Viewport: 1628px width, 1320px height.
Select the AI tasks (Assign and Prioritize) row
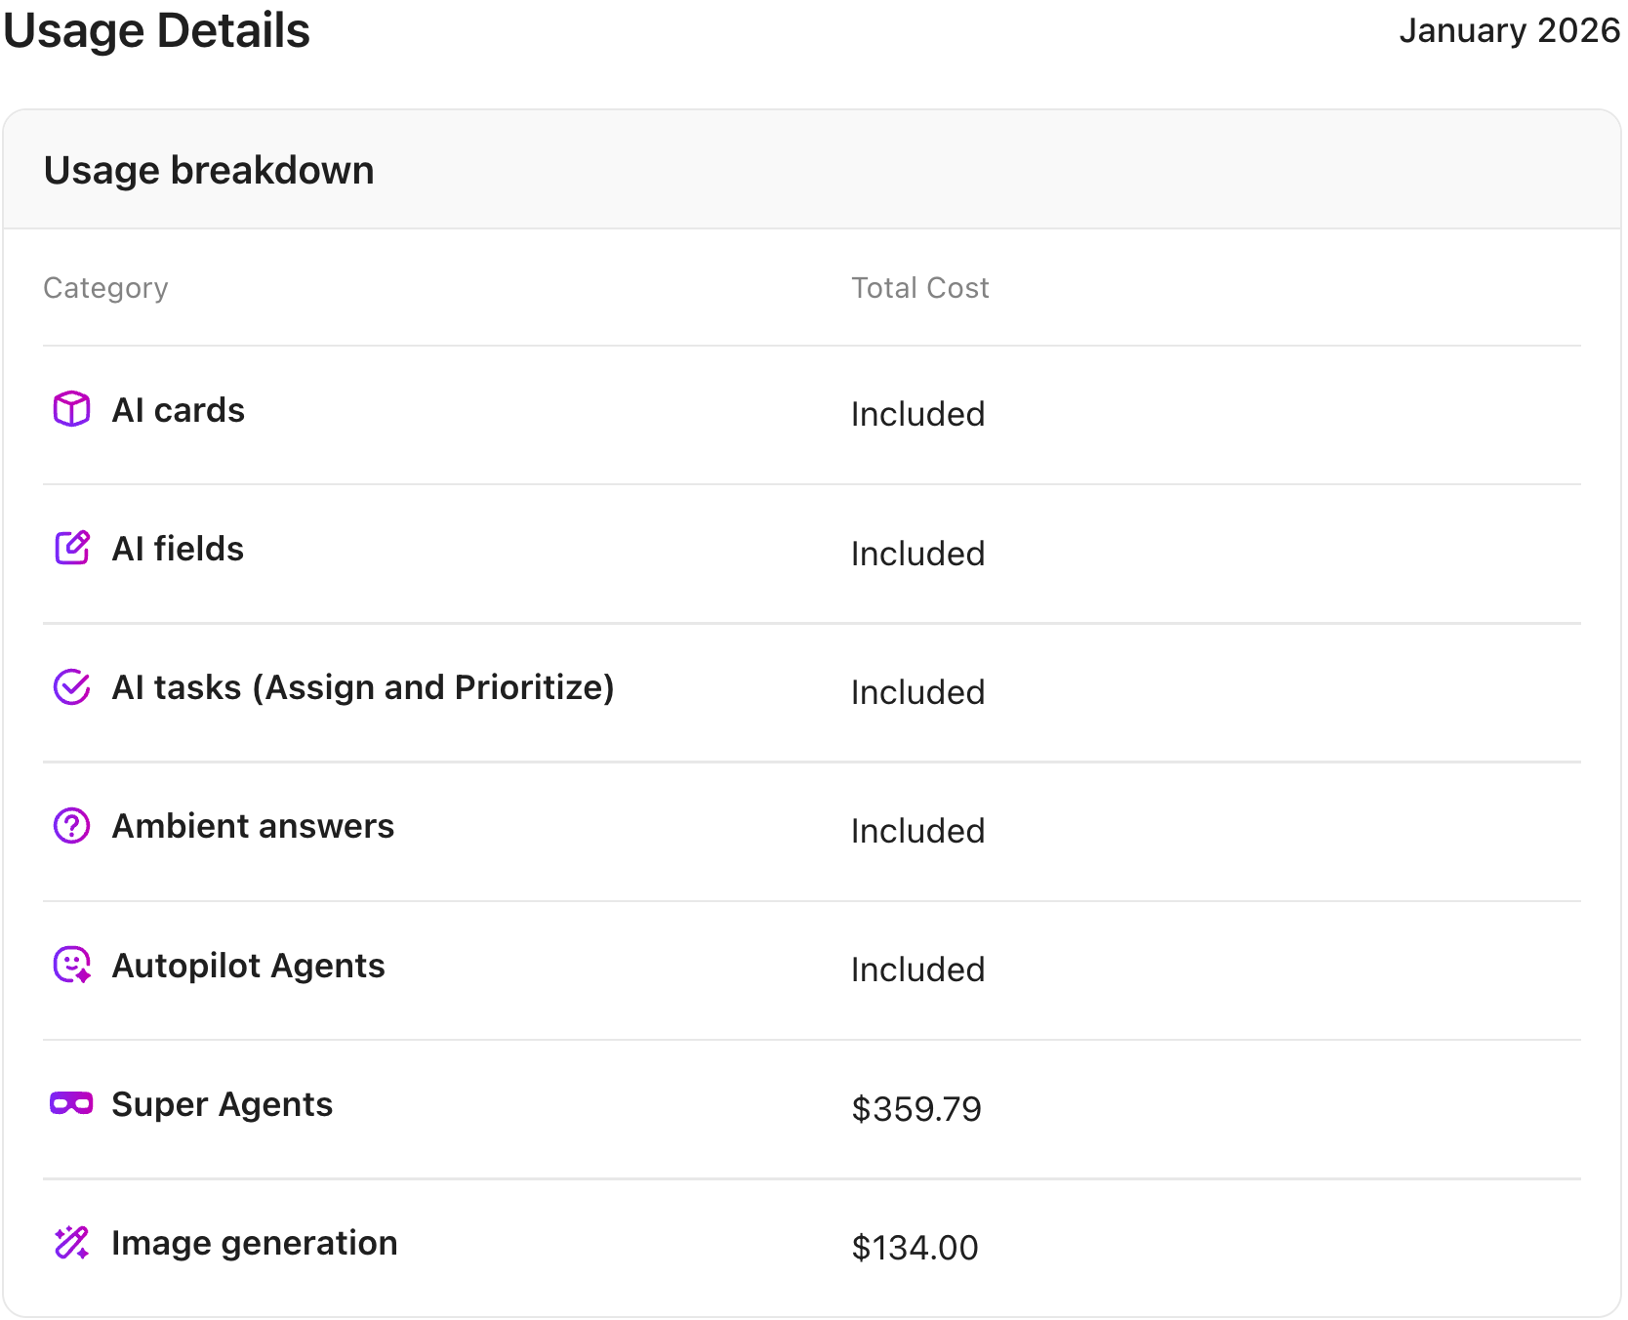click(x=364, y=686)
